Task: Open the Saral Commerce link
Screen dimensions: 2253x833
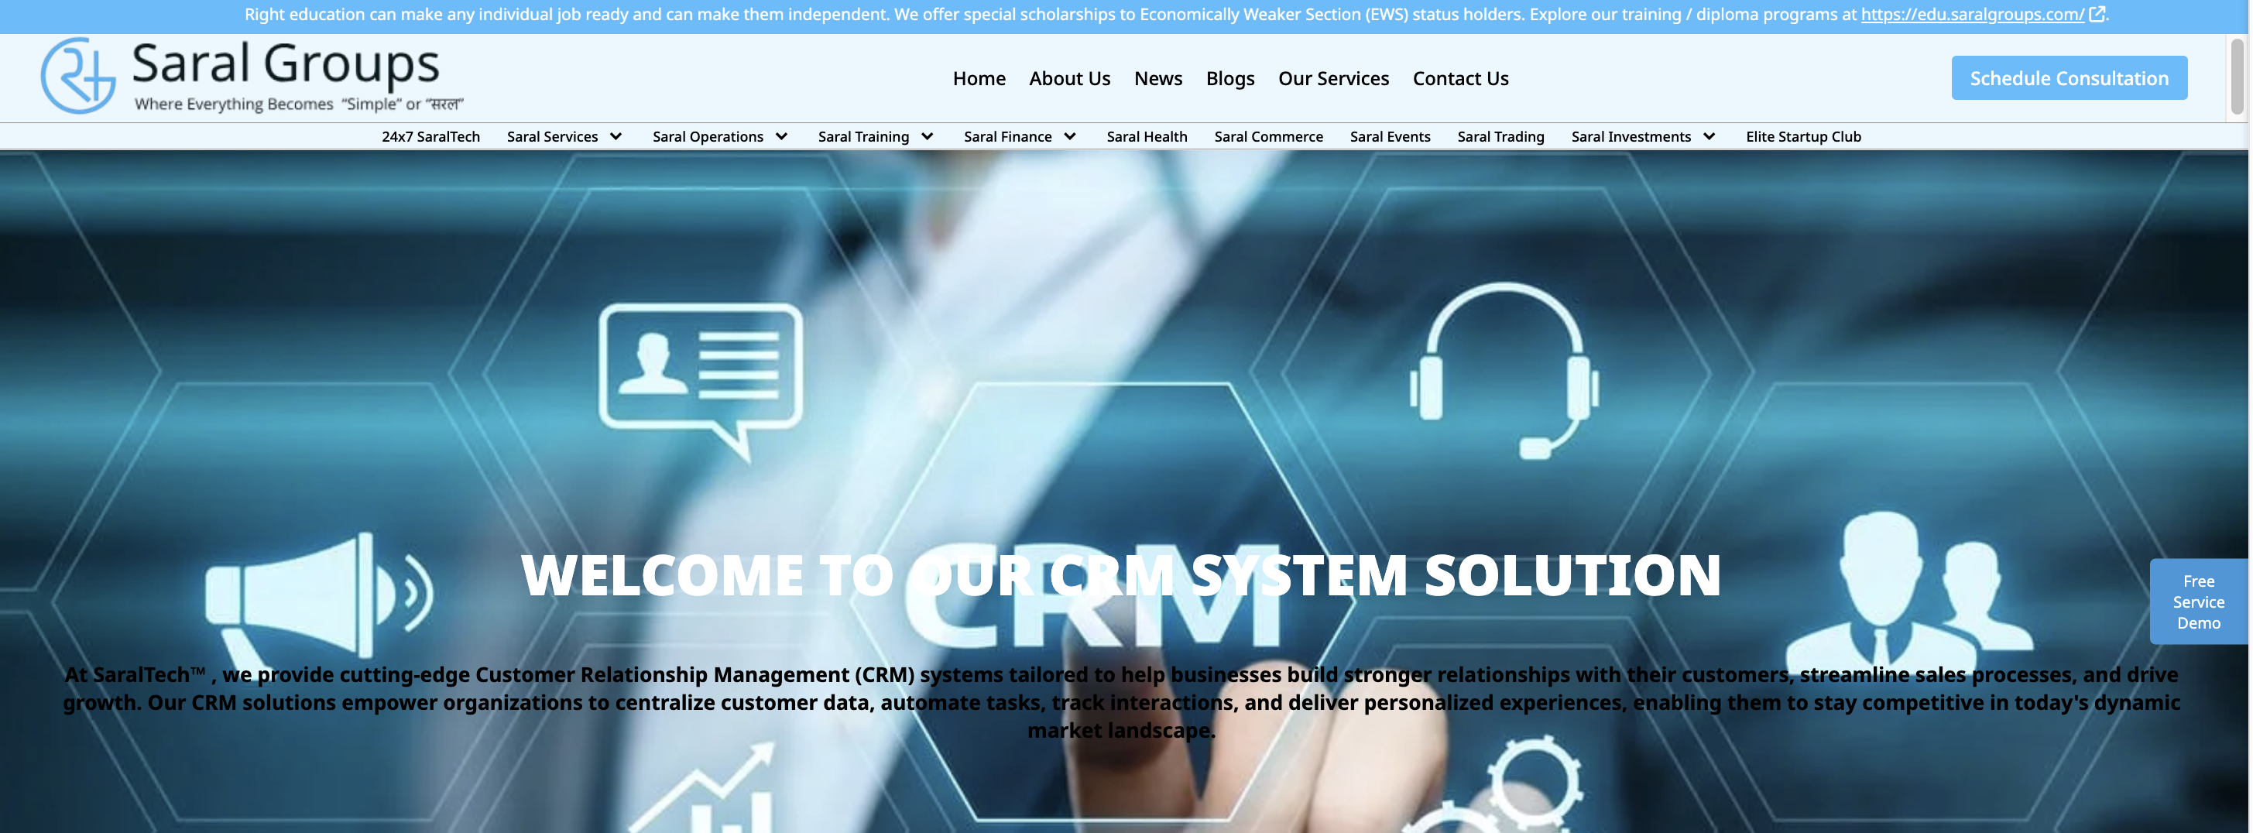Action: pos(1268,136)
